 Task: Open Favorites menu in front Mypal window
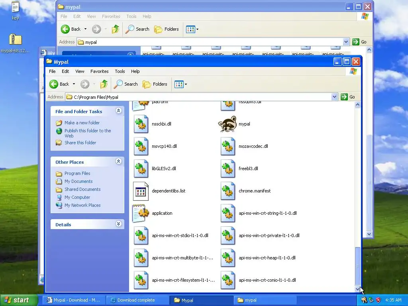[99, 71]
